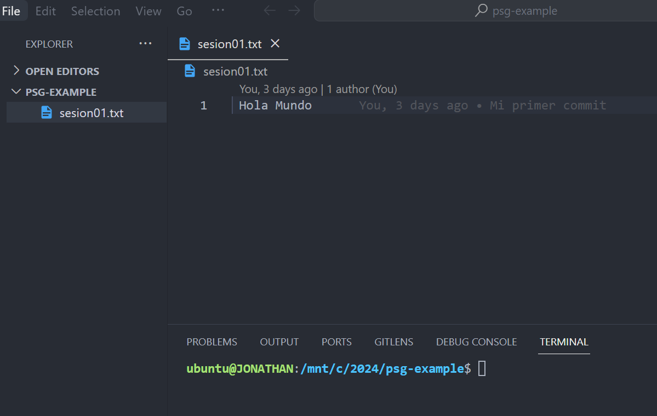Open the File menu
This screenshot has height=416, width=657.
[12, 10]
